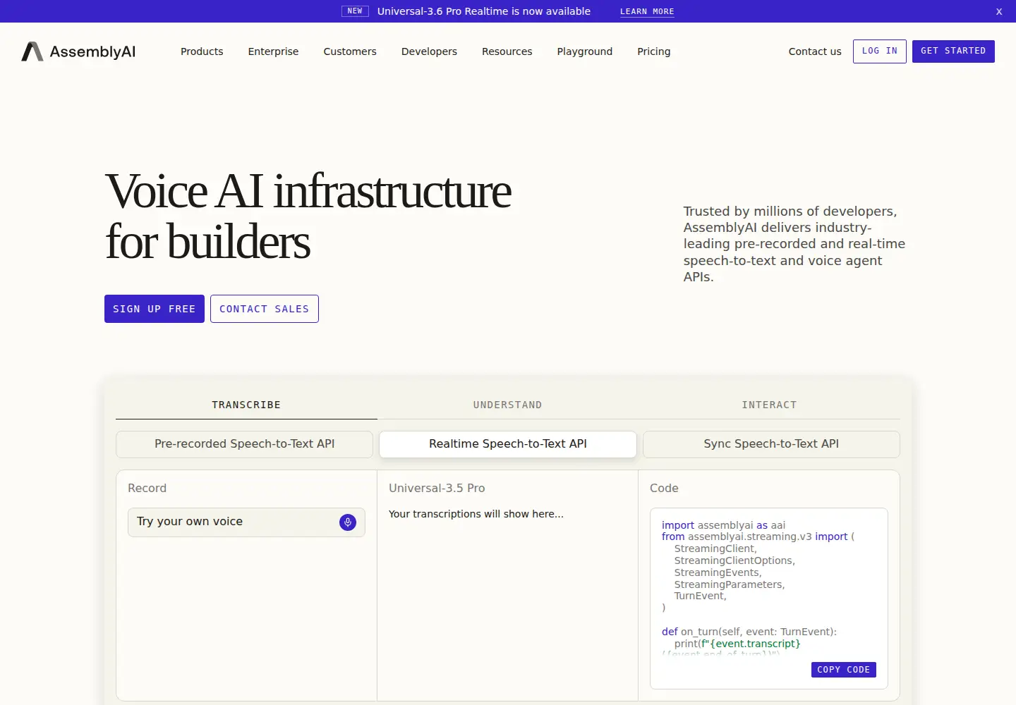Image resolution: width=1016 pixels, height=705 pixels.
Task: Switch to the Understand tab
Action: (x=508, y=405)
